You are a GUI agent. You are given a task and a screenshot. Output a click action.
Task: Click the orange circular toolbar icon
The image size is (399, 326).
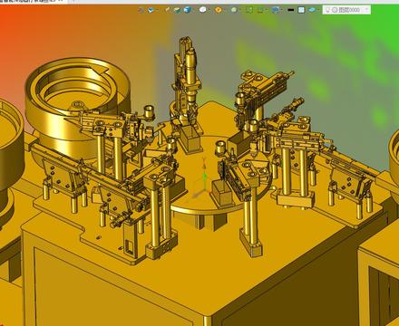[219, 10]
